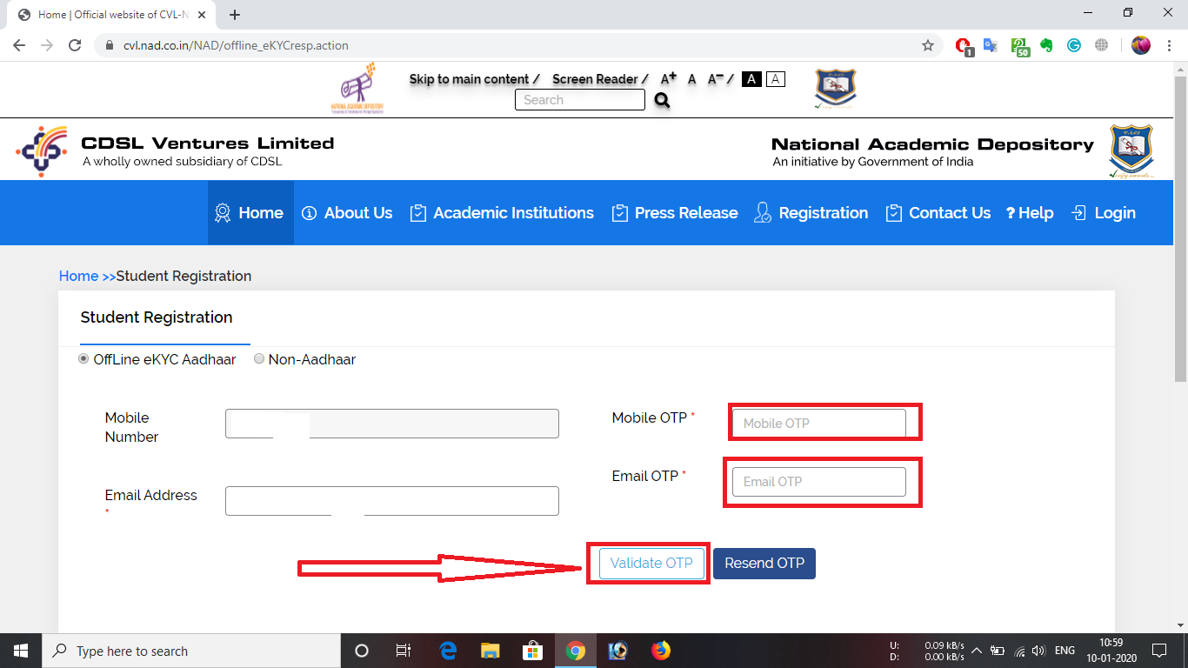This screenshot has height=668, width=1188.
Task: Open the About Us menu
Action: click(347, 213)
